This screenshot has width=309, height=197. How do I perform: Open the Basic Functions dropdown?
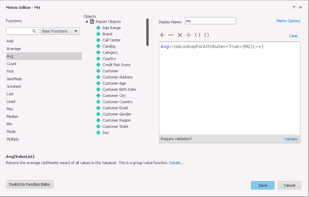click(x=60, y=31)
